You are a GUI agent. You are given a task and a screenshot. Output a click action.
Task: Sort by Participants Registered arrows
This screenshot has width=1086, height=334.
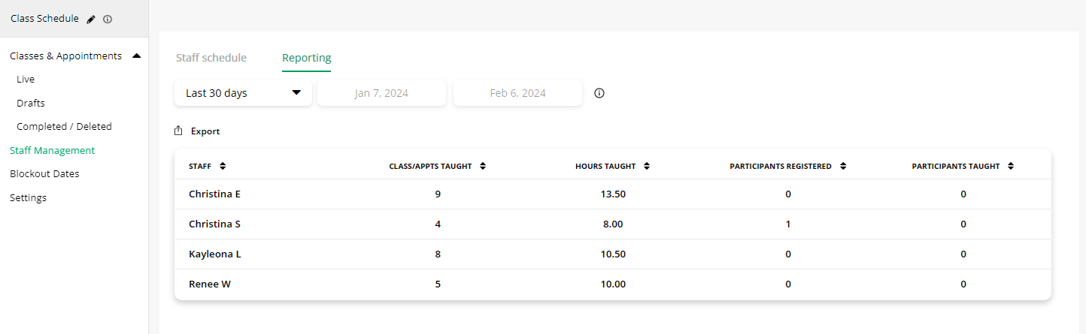[843, 167]
